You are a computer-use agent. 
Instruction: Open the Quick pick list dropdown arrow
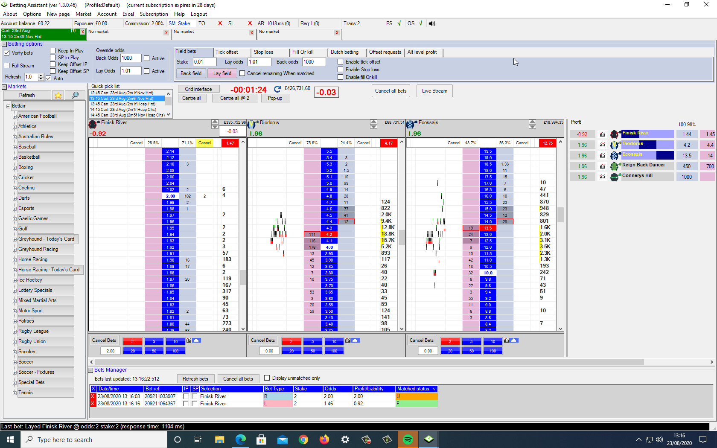coord(168,114)
